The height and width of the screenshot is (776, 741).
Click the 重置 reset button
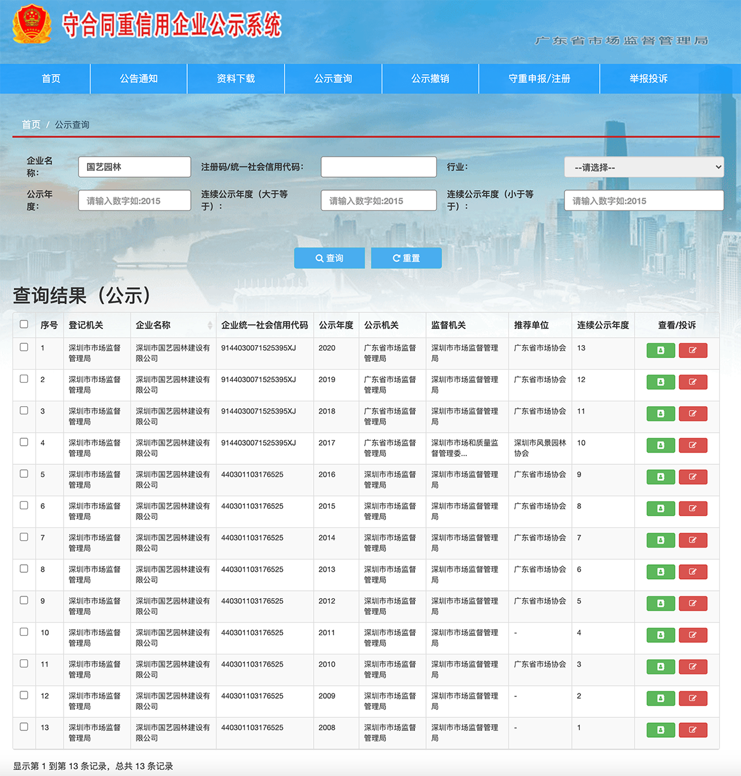(406, 258)
